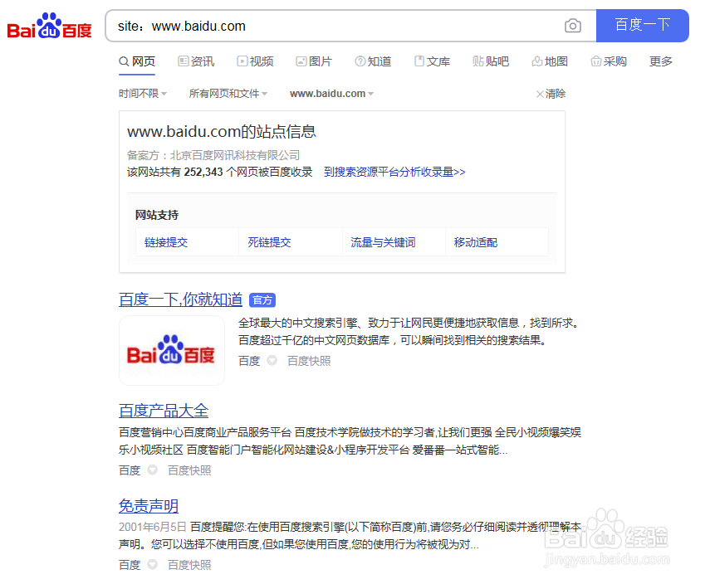Screen dimensions: 710x584
Task: Click the www.baidu.com的站点信息 heading
Action: pos(222,132)
